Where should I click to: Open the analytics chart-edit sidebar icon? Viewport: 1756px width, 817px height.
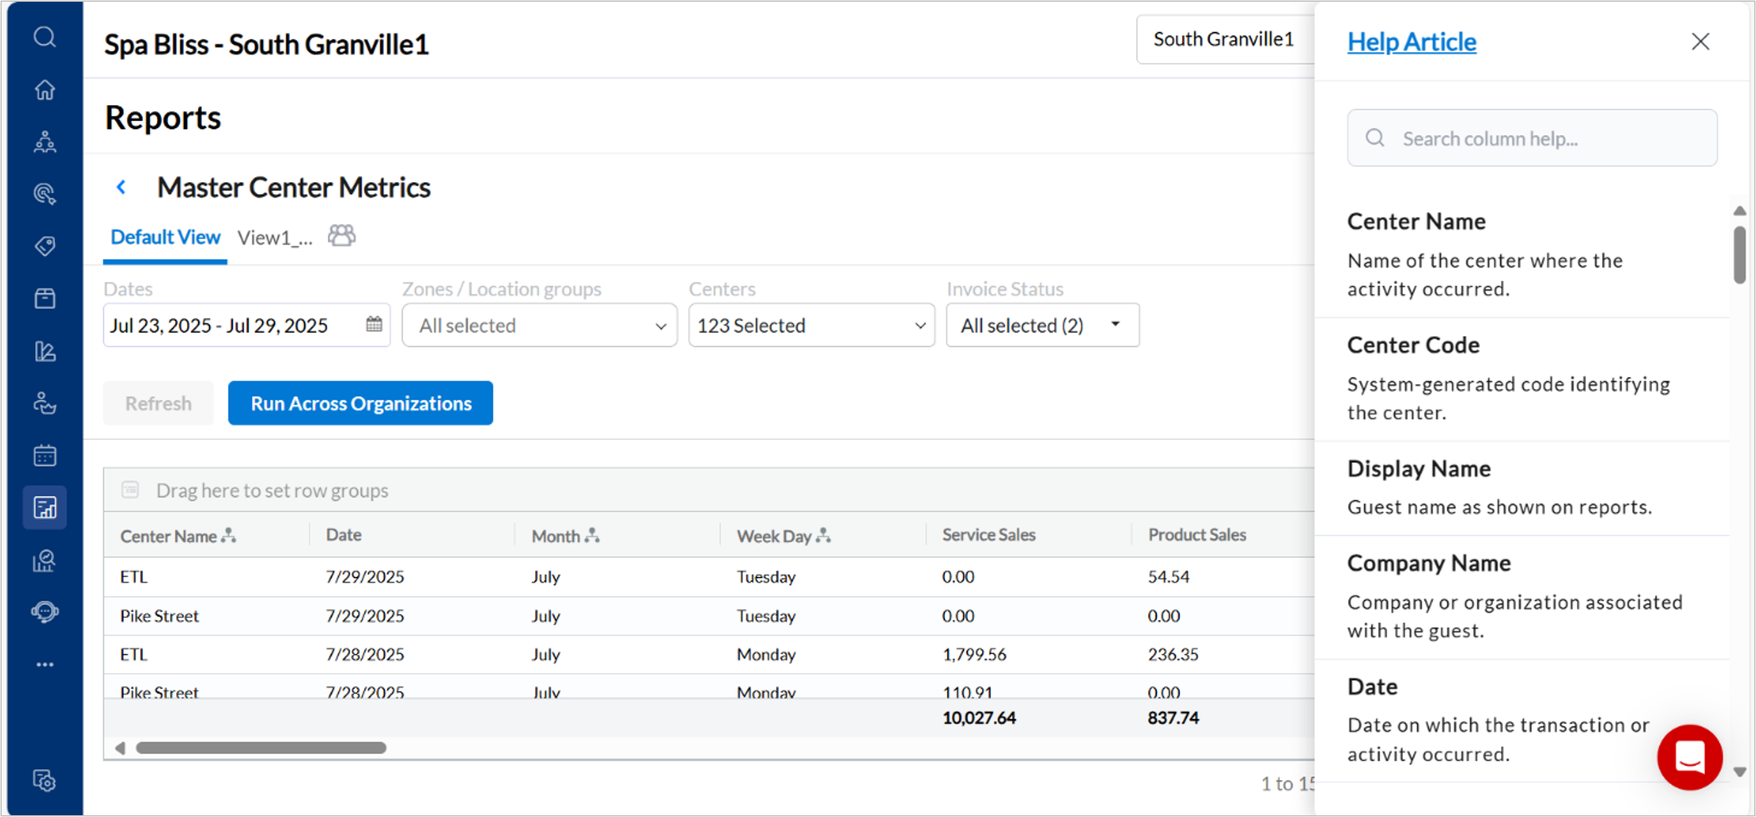tap(45, 351)
